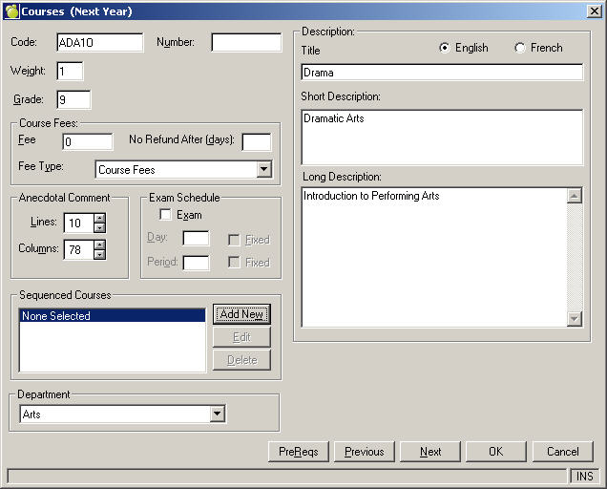This screenshot has width=607, height=489.
Task: Advance to the Next course
Action: (x=430, y=452)
